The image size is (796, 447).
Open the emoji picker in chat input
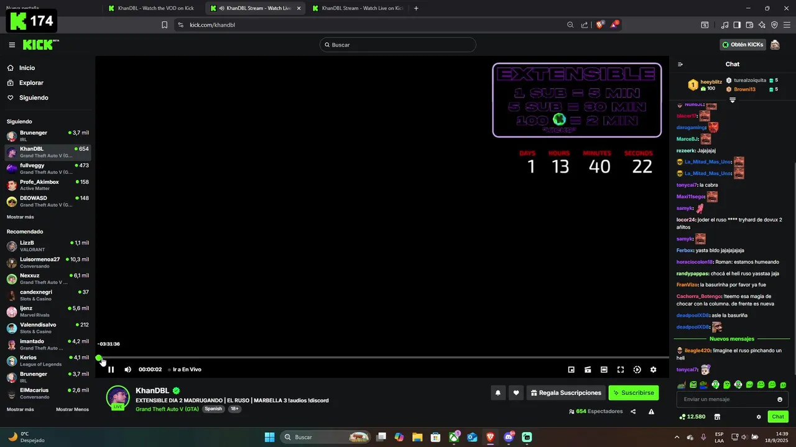point(780,399)
